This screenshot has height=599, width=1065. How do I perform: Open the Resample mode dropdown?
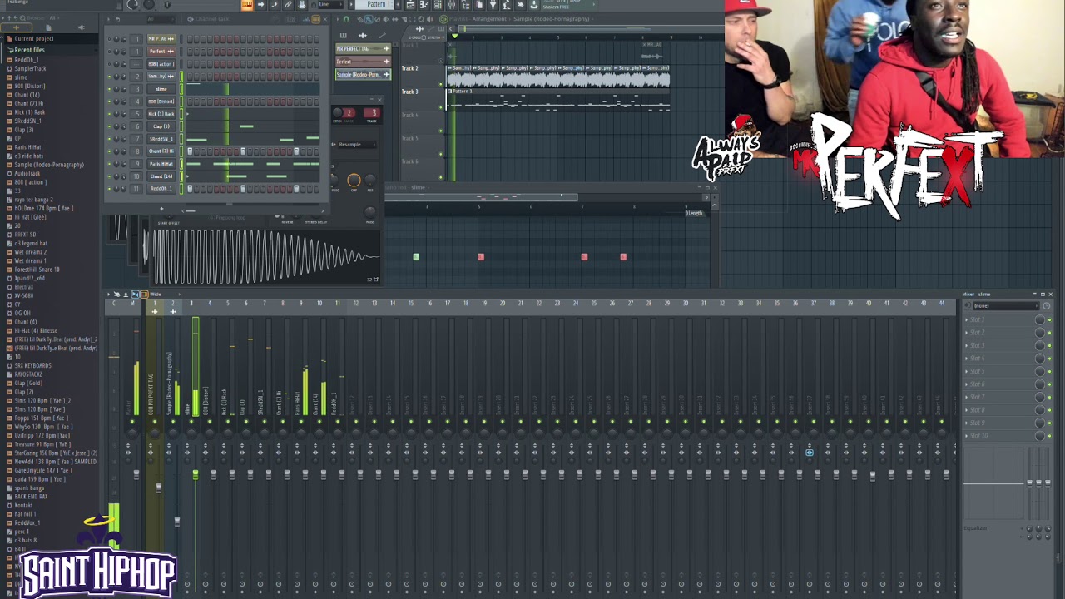point(358,145)
